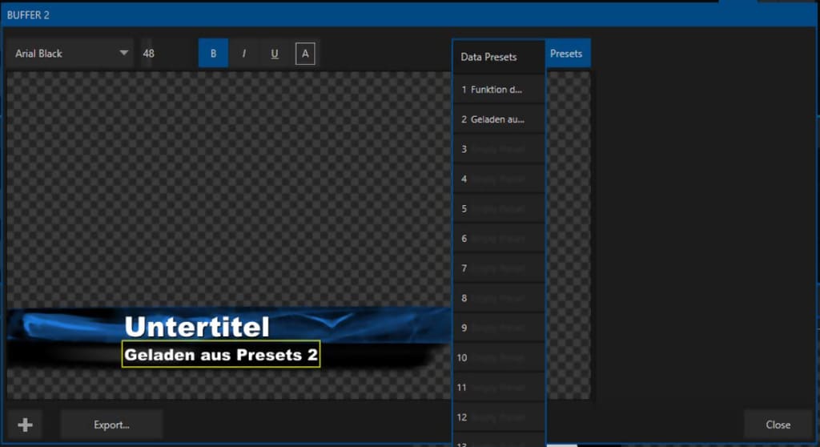This screenshot has height=447, width=820.
Task: Select preset 1 Funktion d...
Action: point(498,90)
